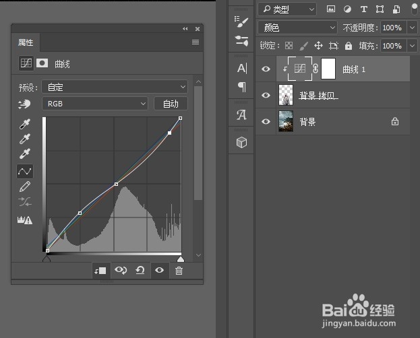Click the black input level slider
420x338 pixels.
[47, 259]
